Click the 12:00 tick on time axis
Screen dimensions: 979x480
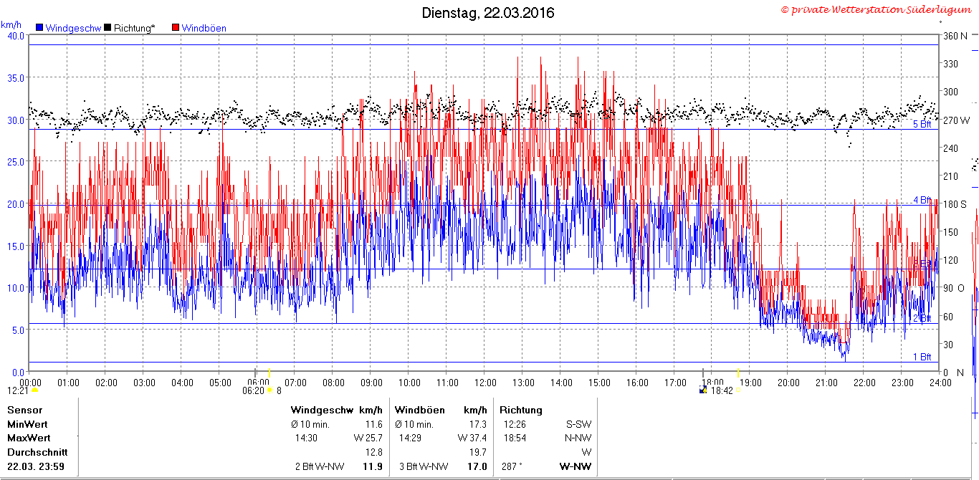tap(485, 383)
